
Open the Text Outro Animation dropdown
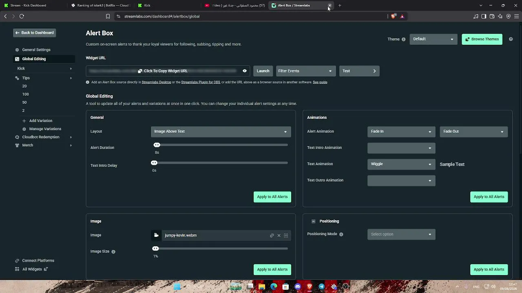tap(401, 180)
